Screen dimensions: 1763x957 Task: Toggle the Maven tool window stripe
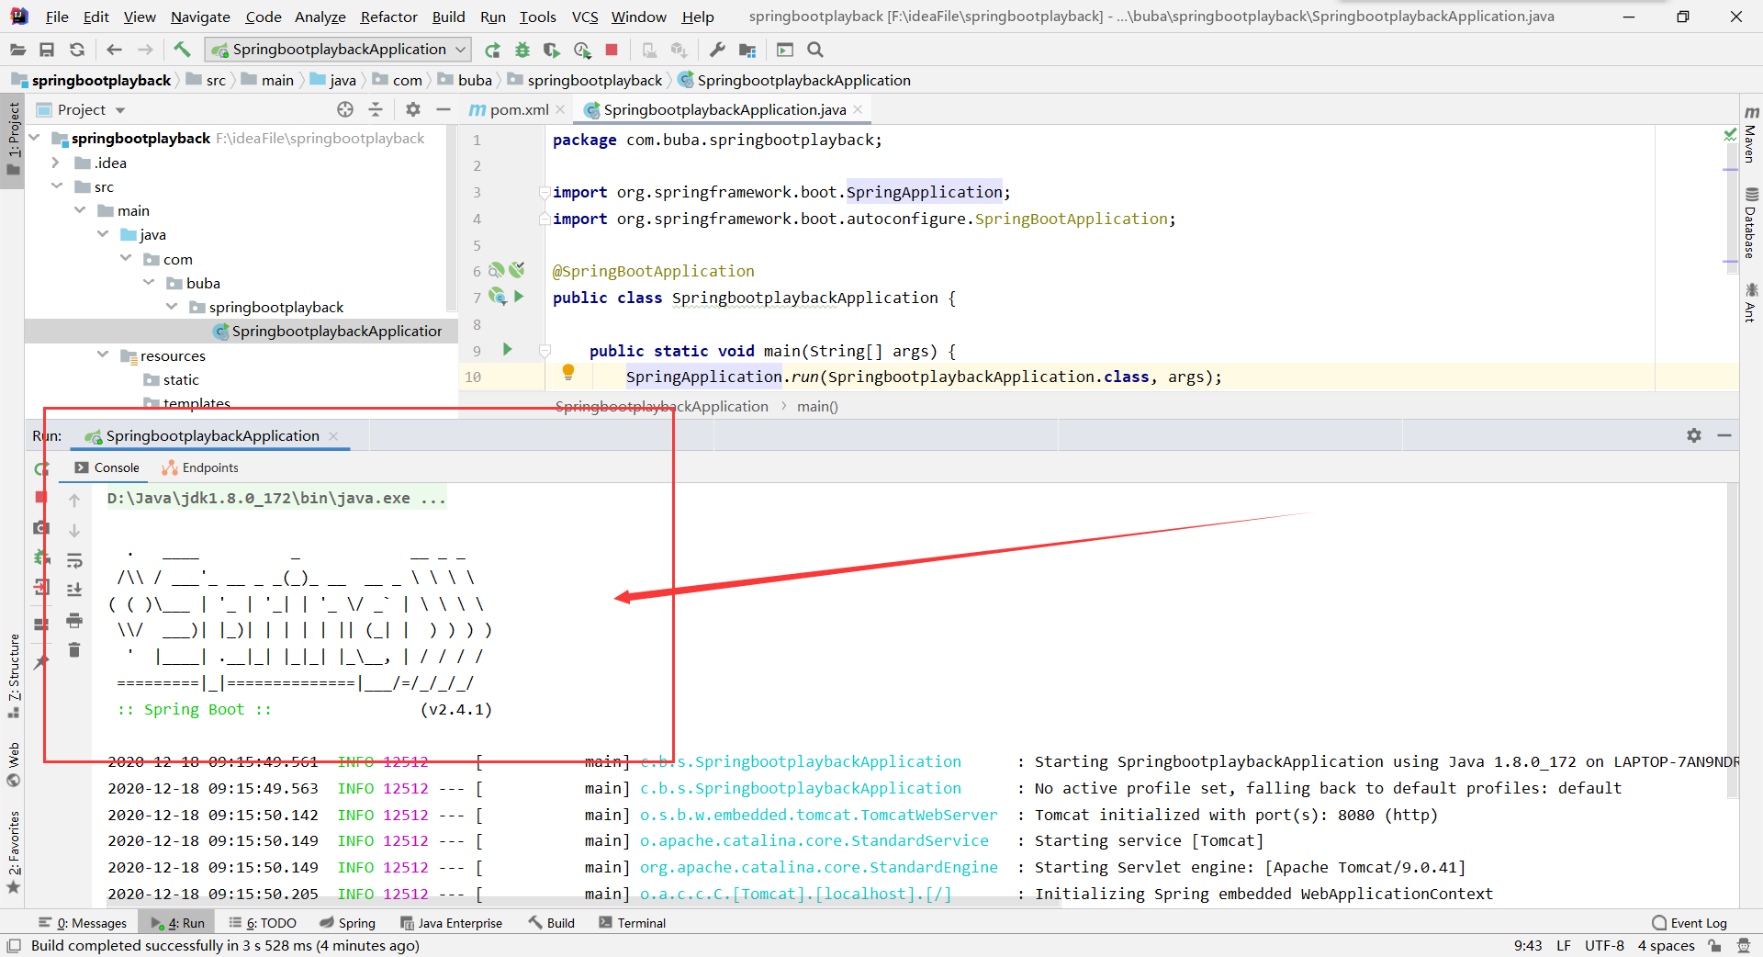(1750, 133)
